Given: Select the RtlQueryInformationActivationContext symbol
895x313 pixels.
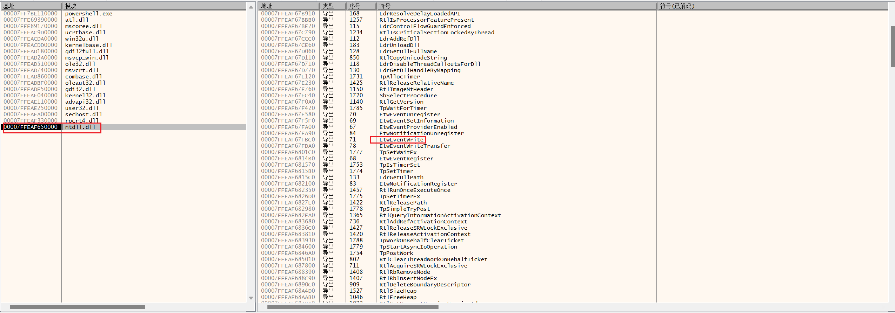Looking at the screenshot, I should pyautogui.click(x=440, y=215).
